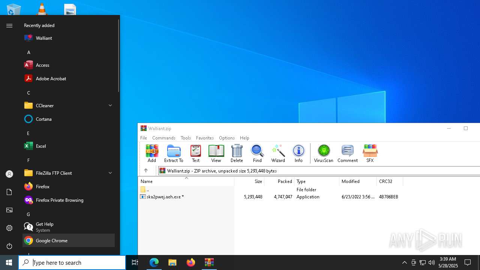Expand the CCleaner folder
The height and width of the screenshot is (270, 480).
[x=69, y=105]
